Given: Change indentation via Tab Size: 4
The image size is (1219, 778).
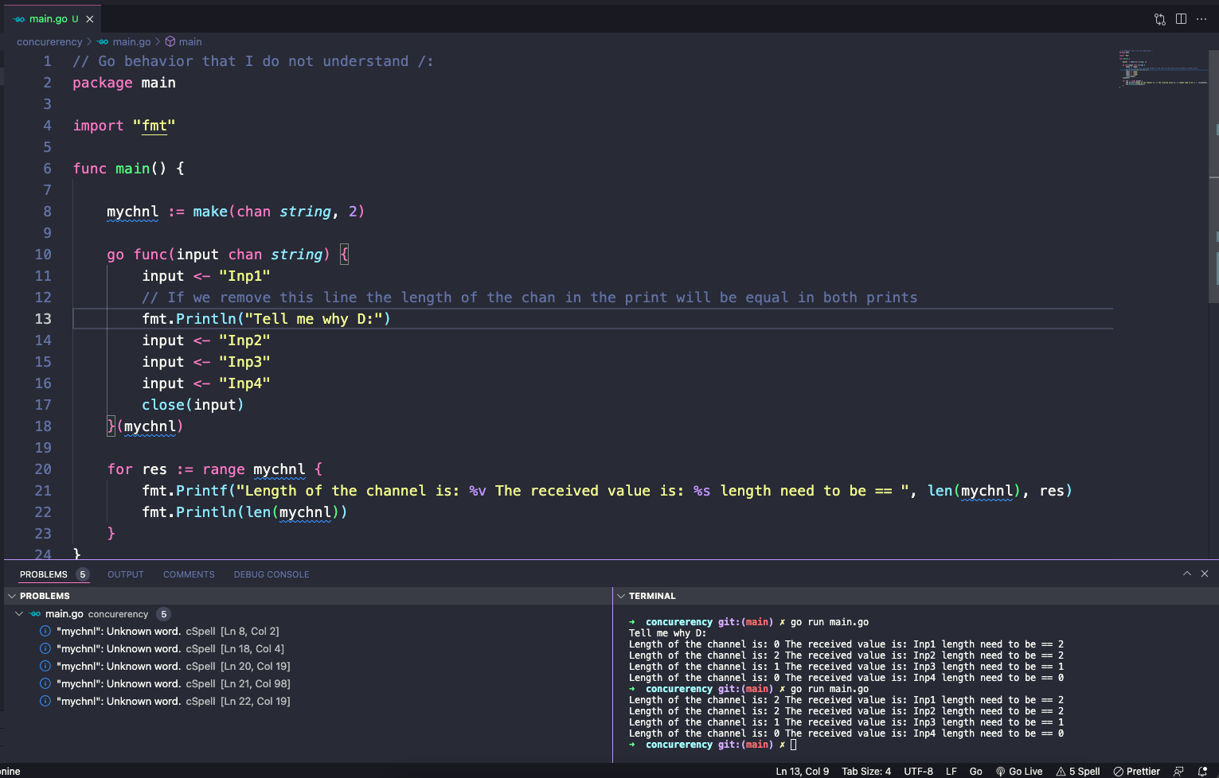Looking at the screenshot, I should [x=866, y=772].
